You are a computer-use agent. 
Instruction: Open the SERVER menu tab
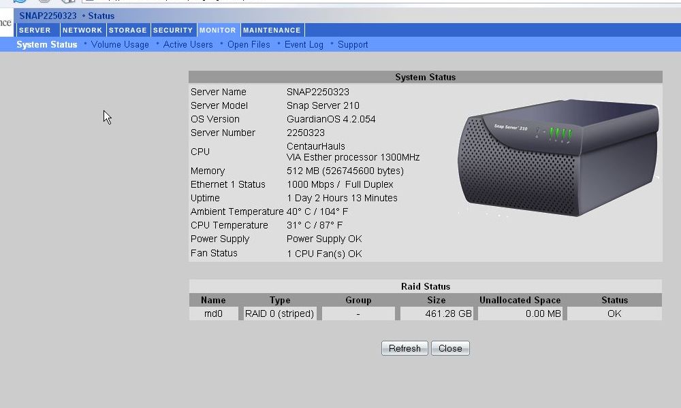(x=35, y=30)
